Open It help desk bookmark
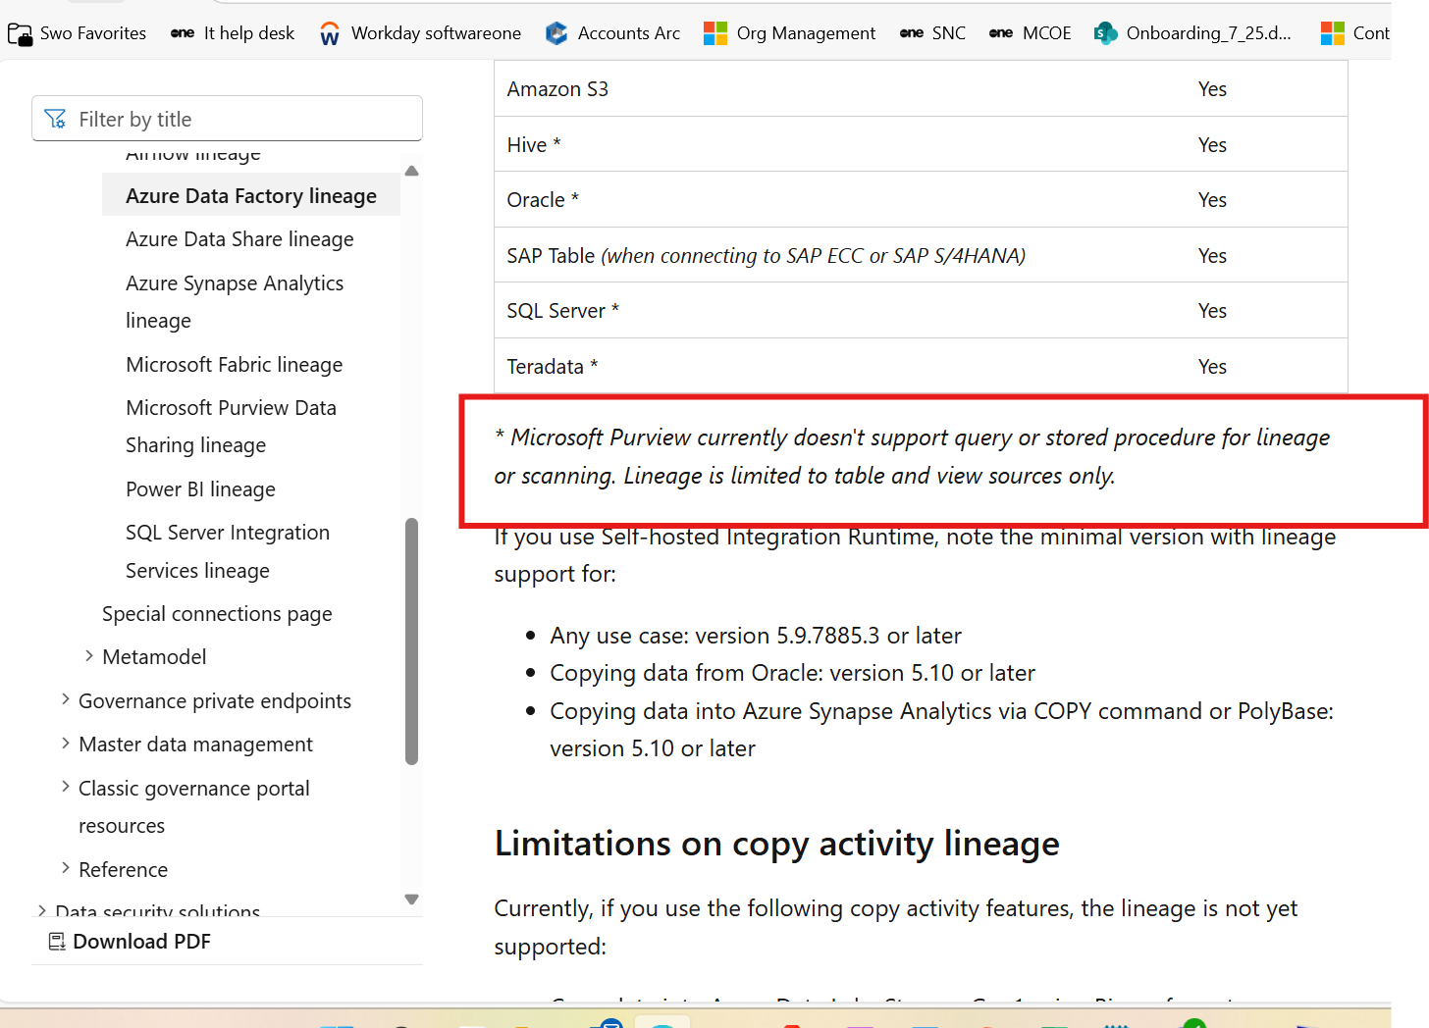 tap(233, 33)
